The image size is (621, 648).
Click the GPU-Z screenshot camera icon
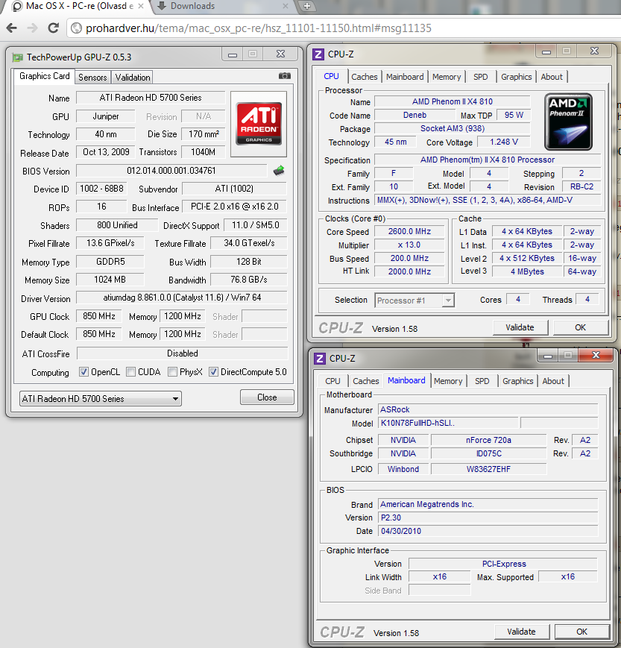(x=284, y=76)
